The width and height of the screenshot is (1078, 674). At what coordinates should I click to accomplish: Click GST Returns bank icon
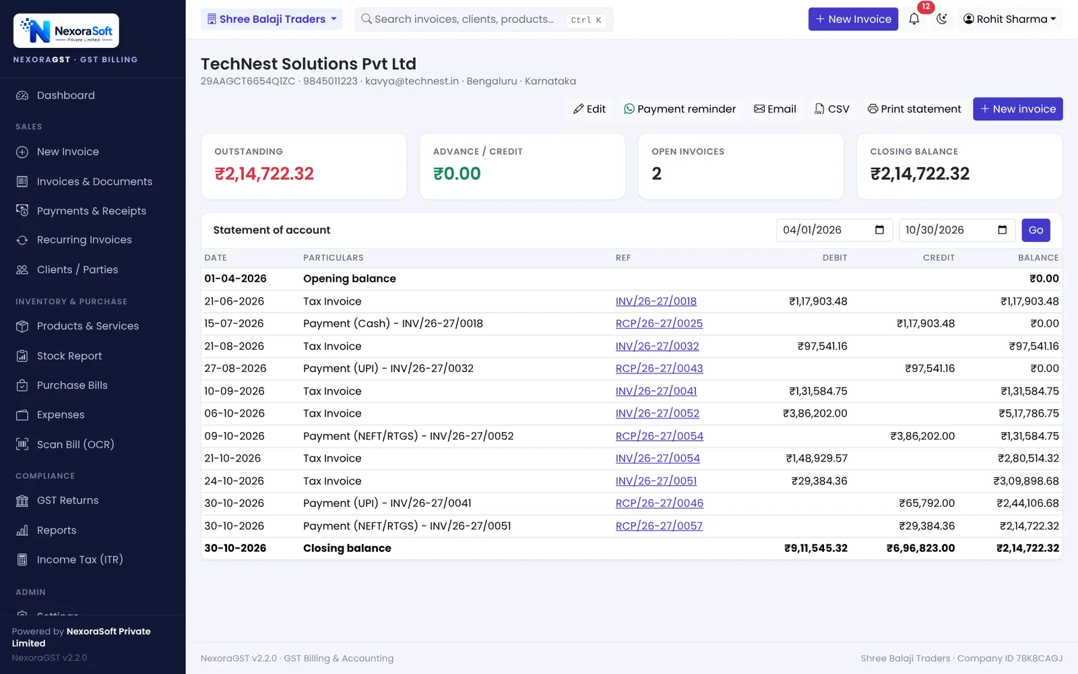coord(22,501)
